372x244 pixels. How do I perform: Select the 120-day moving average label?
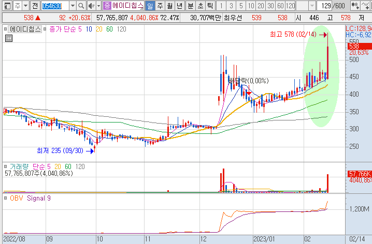tap(121, 29)
